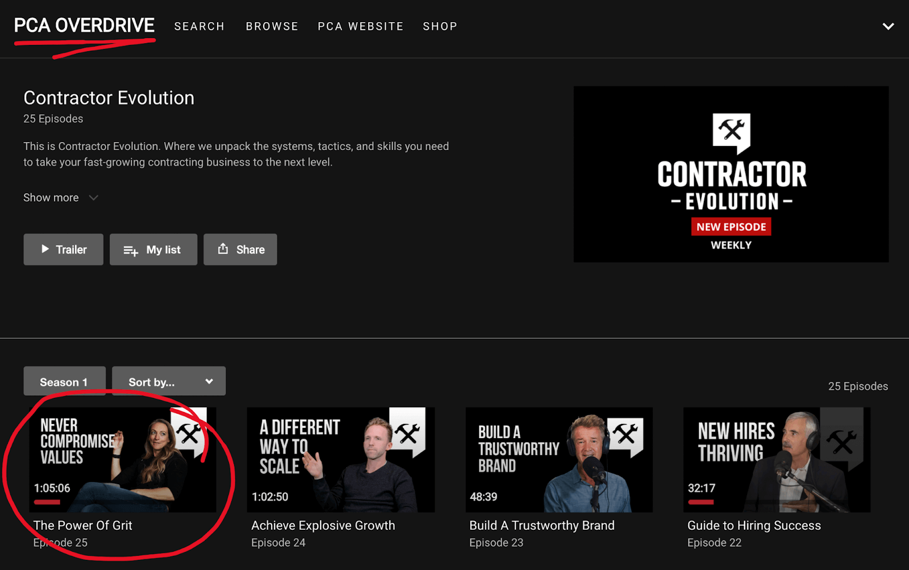Click the 25 Episodes count under title
The image size is (909, 570).
coord(53,119)
